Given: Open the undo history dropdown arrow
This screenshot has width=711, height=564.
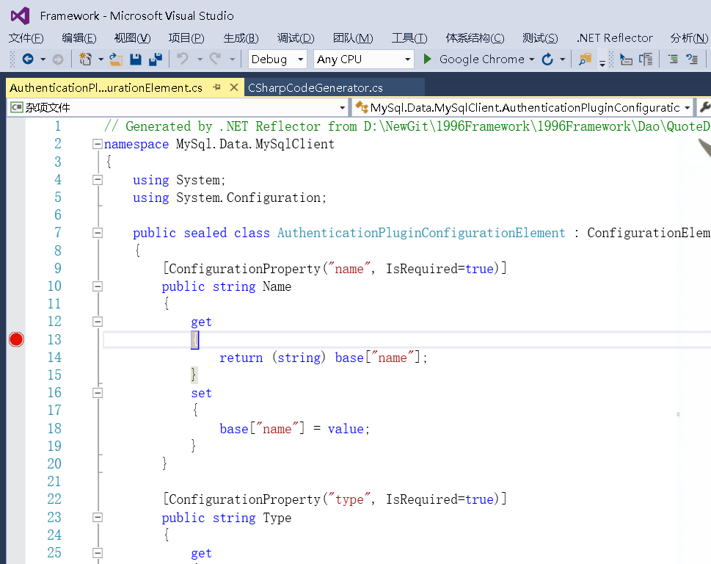Looking at the screenshot, I should [x=200, y=59].
